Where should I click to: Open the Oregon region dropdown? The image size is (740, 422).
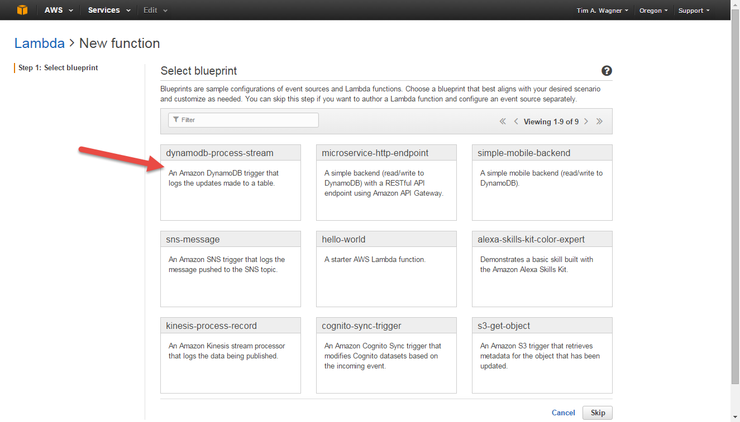[653, 9]
